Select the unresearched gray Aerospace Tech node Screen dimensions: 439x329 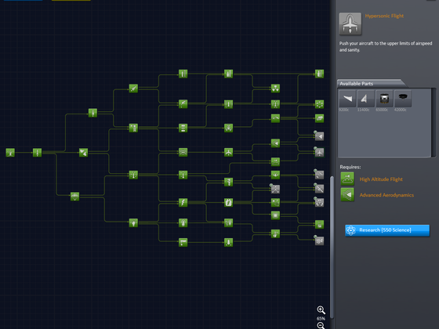[319, 136]
